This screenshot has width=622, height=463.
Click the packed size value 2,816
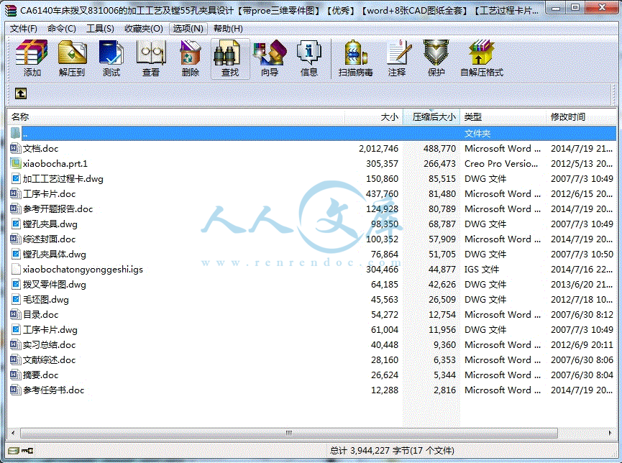pos(444,390)
